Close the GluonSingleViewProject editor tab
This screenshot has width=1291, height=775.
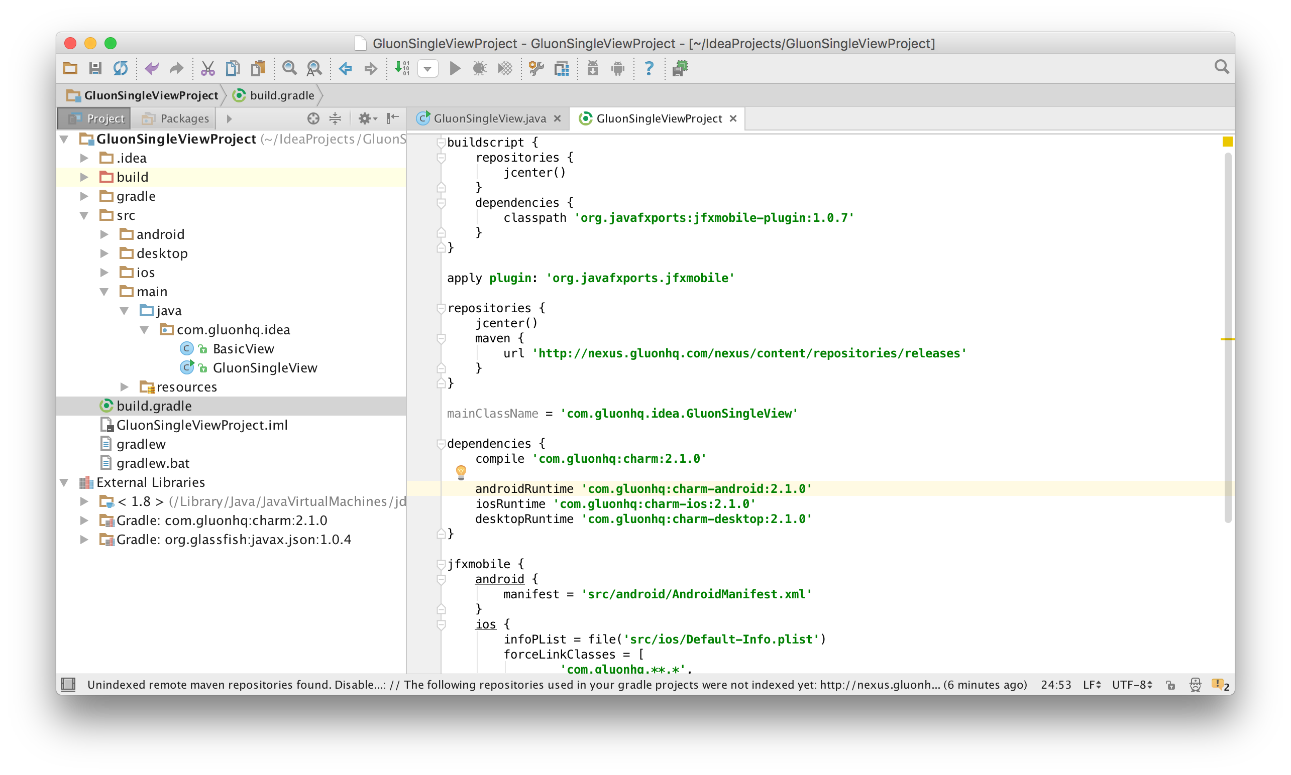click(x=733, y=118)
